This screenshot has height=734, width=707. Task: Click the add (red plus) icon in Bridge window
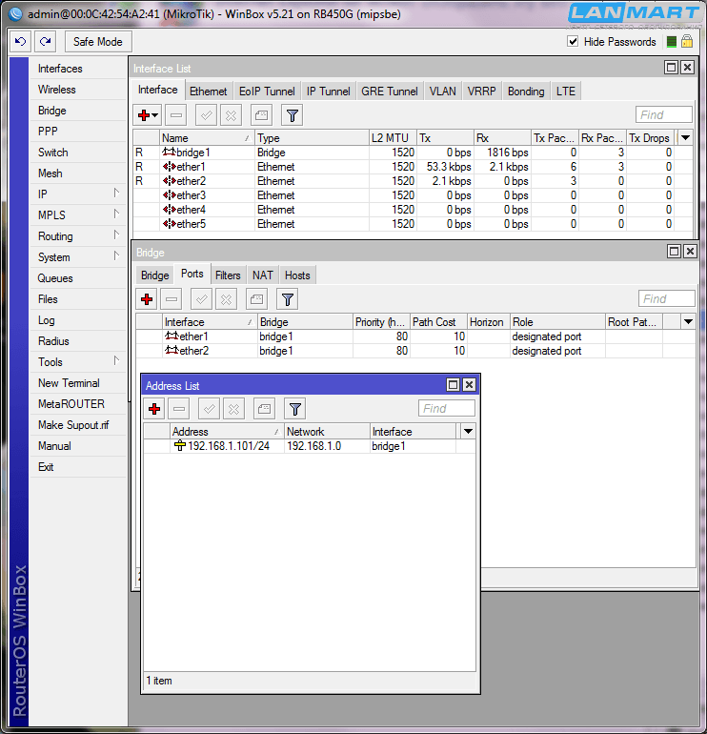pyautogui.click(x=147, y=299)
